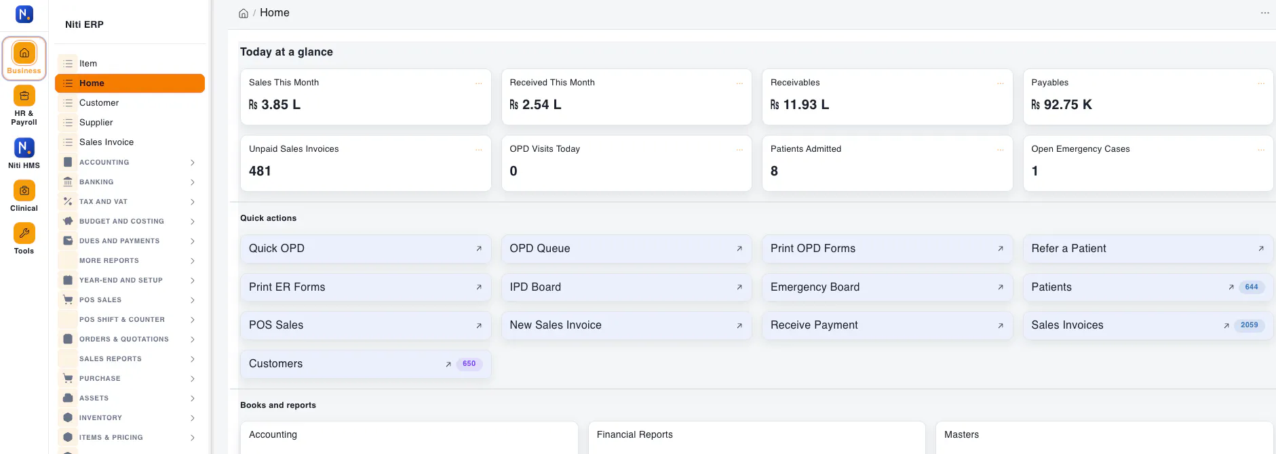Expand the Banking section chevron

(x=193, y=182)
